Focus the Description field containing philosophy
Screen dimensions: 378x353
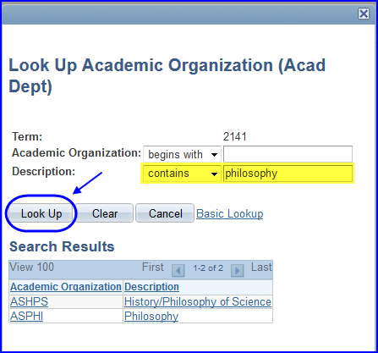pyautogui.click(x=288, y=174)
